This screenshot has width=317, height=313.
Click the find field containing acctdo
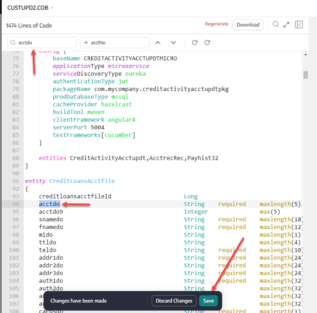pos(46,43)
